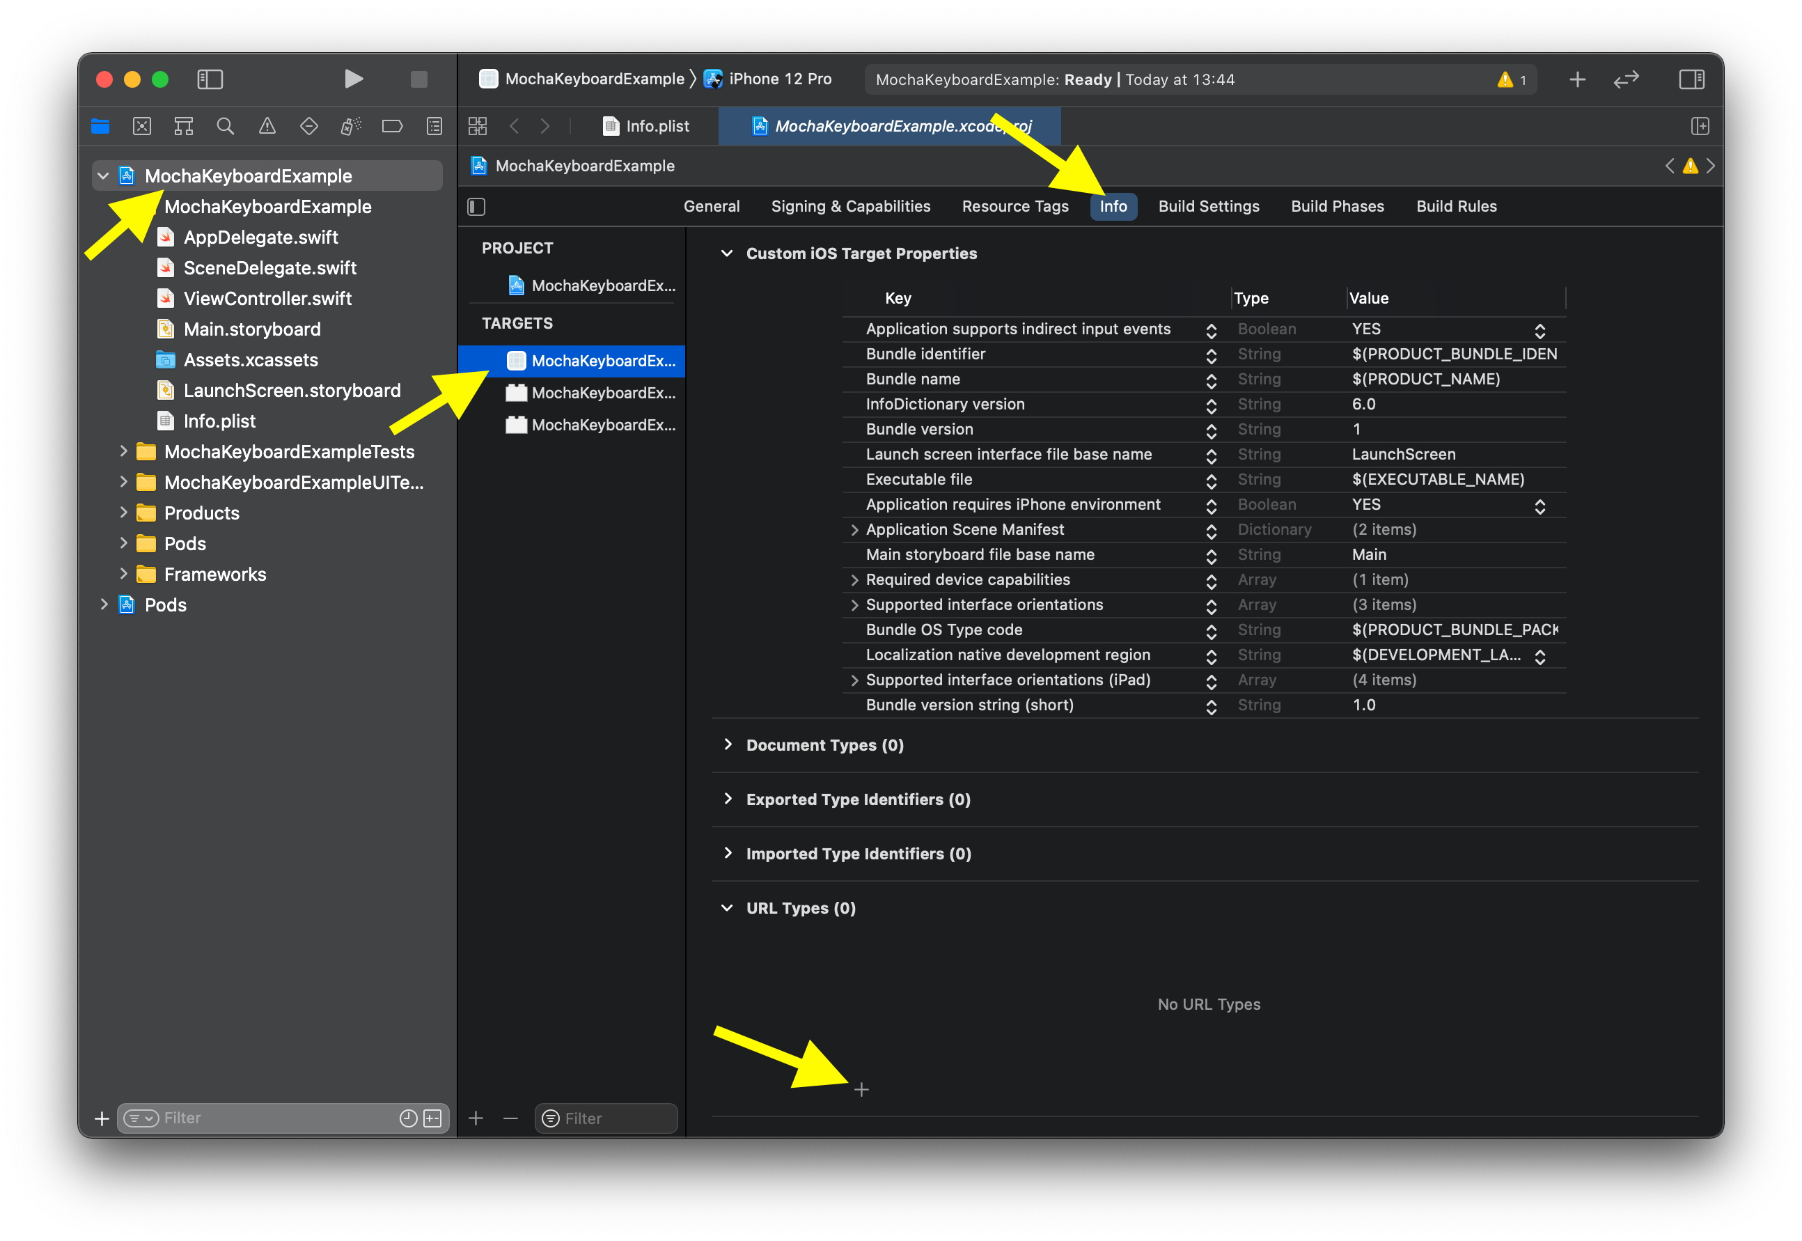The image size is (1802, 1241).
Task: Open the Resource Tags tab
Action: click(1015, 207)
